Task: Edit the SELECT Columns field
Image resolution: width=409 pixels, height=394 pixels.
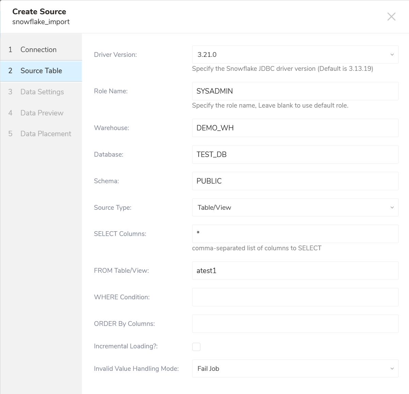Action: pos(295,234)
